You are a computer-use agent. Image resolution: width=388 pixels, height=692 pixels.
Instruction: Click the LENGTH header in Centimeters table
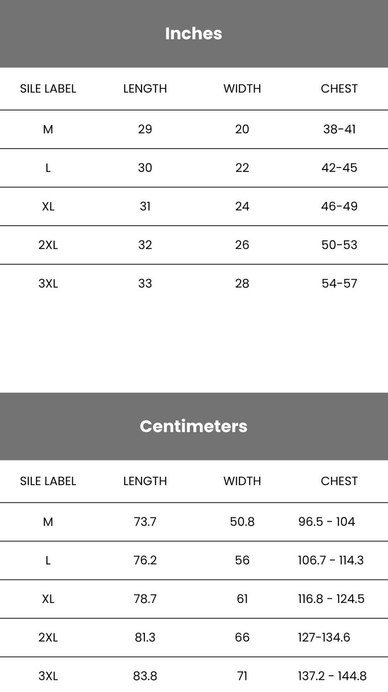145,481
